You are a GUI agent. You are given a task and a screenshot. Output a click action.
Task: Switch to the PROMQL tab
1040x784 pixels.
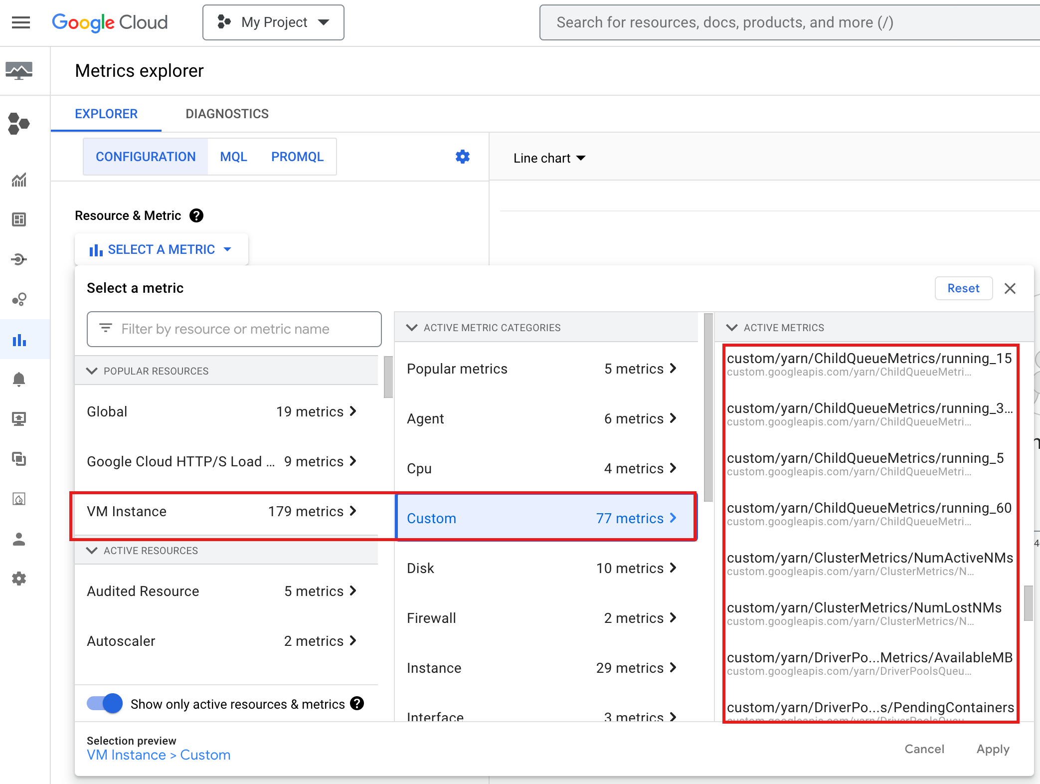pyautogui.click(x=297, y=157)
